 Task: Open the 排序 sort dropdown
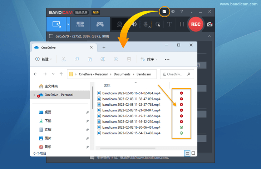[x=149, y=59]
